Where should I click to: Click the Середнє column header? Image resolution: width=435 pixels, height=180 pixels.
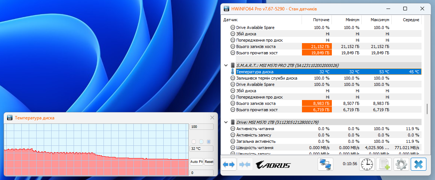point(411,20)
